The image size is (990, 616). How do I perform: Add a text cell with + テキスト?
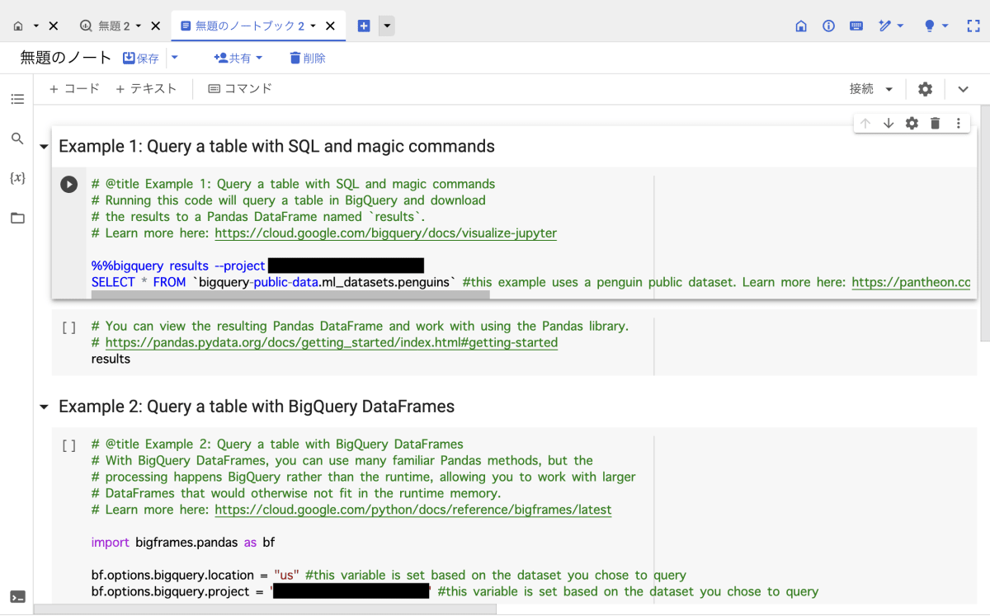tap(146, 88)
